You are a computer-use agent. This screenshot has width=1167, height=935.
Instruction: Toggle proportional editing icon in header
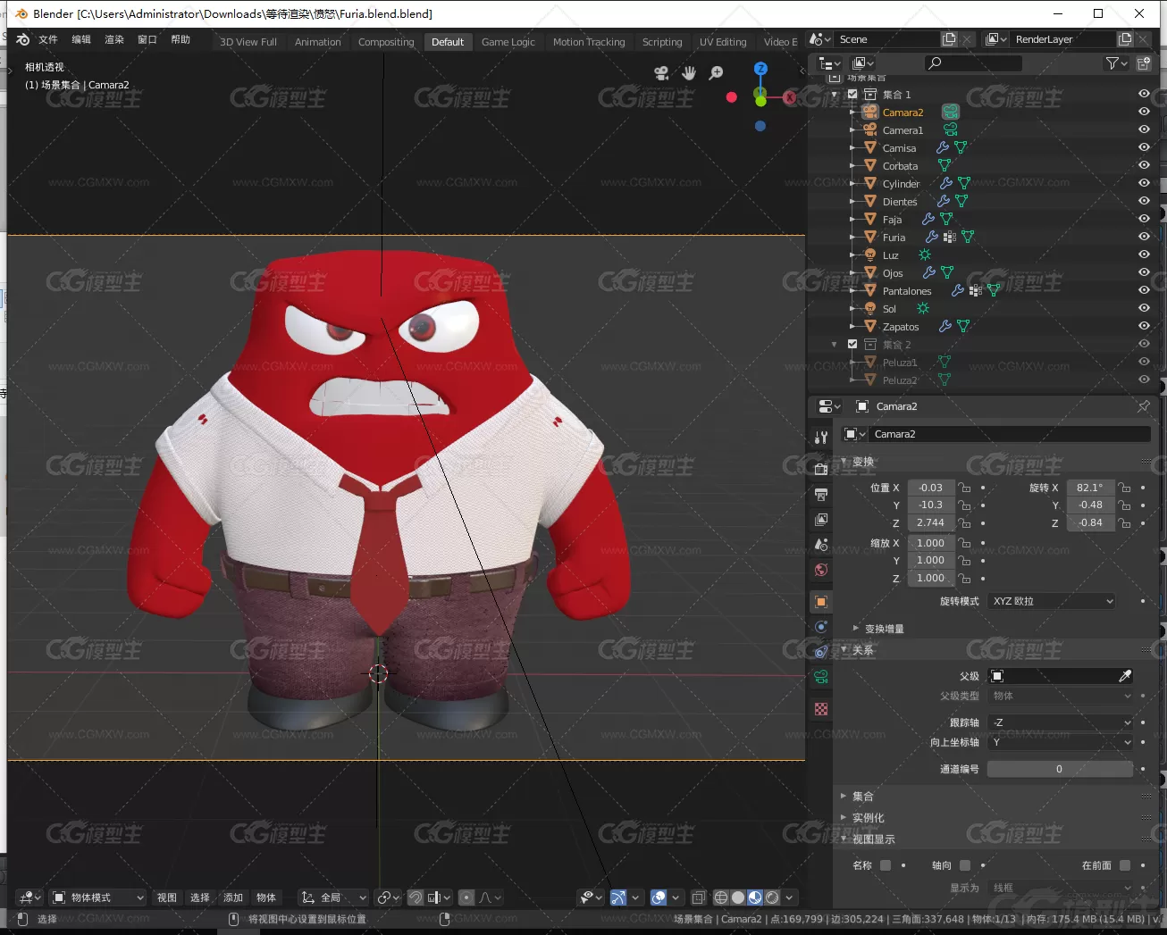pyautogui.click(x=466, y=897)
